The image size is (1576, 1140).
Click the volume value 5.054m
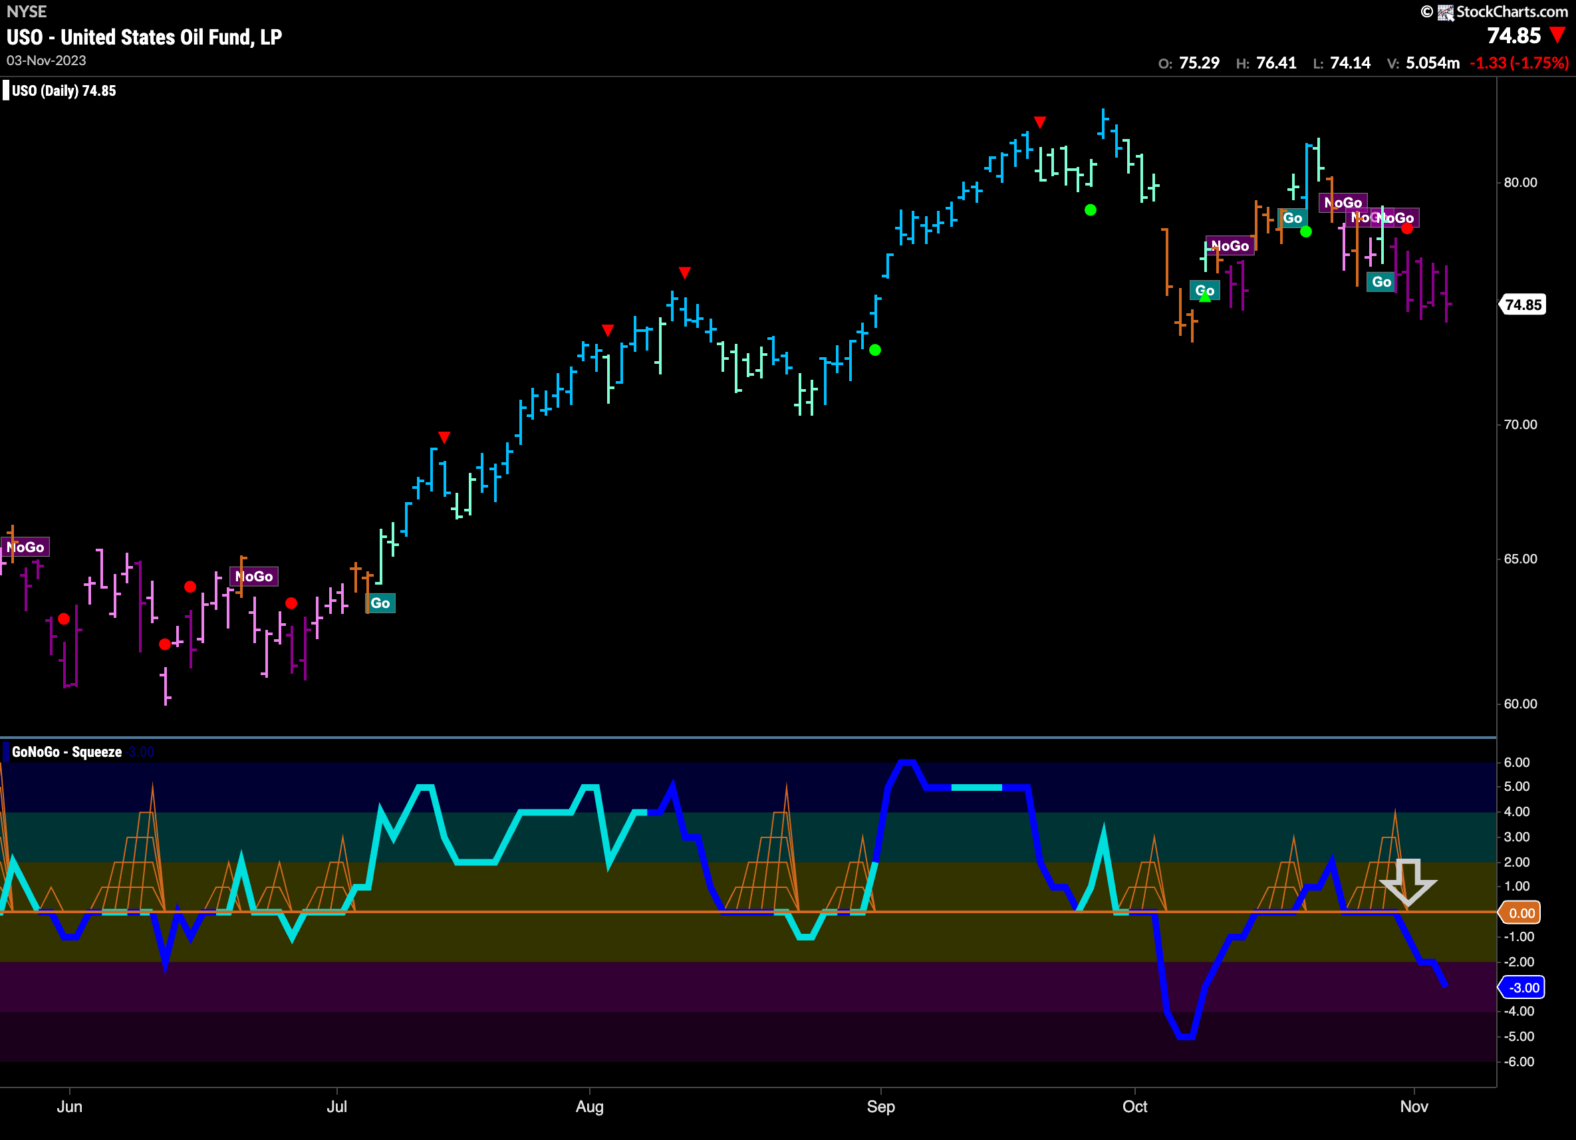1433,63
